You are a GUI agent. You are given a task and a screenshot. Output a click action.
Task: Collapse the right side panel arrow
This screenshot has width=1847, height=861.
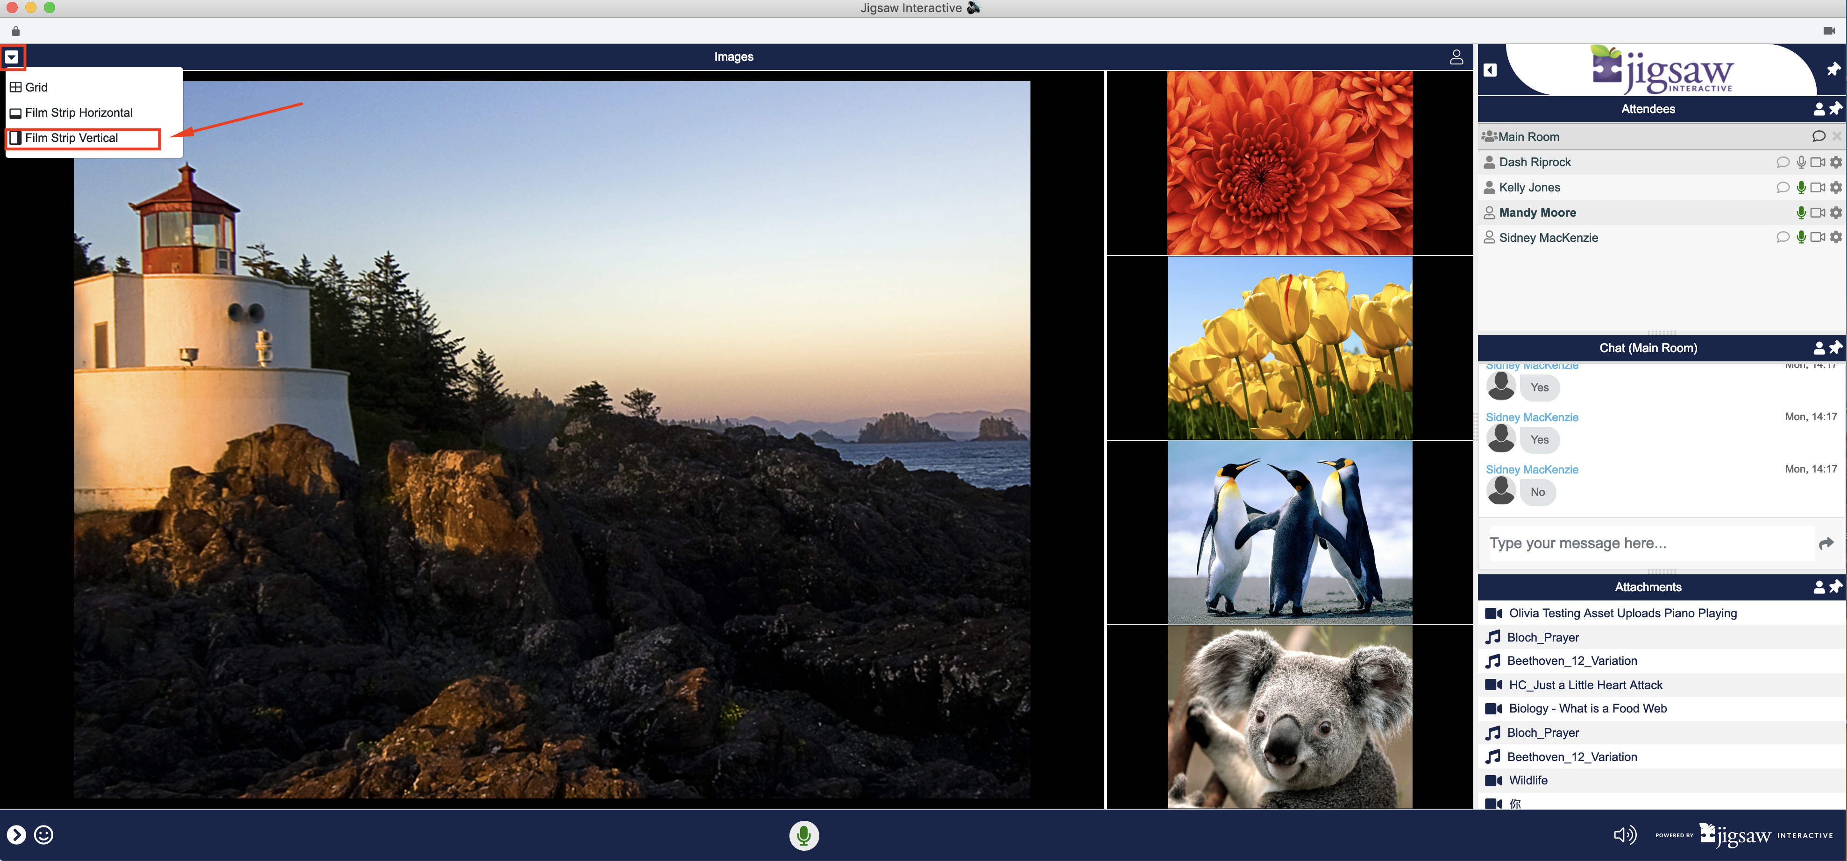click(x=1490, y=70)
